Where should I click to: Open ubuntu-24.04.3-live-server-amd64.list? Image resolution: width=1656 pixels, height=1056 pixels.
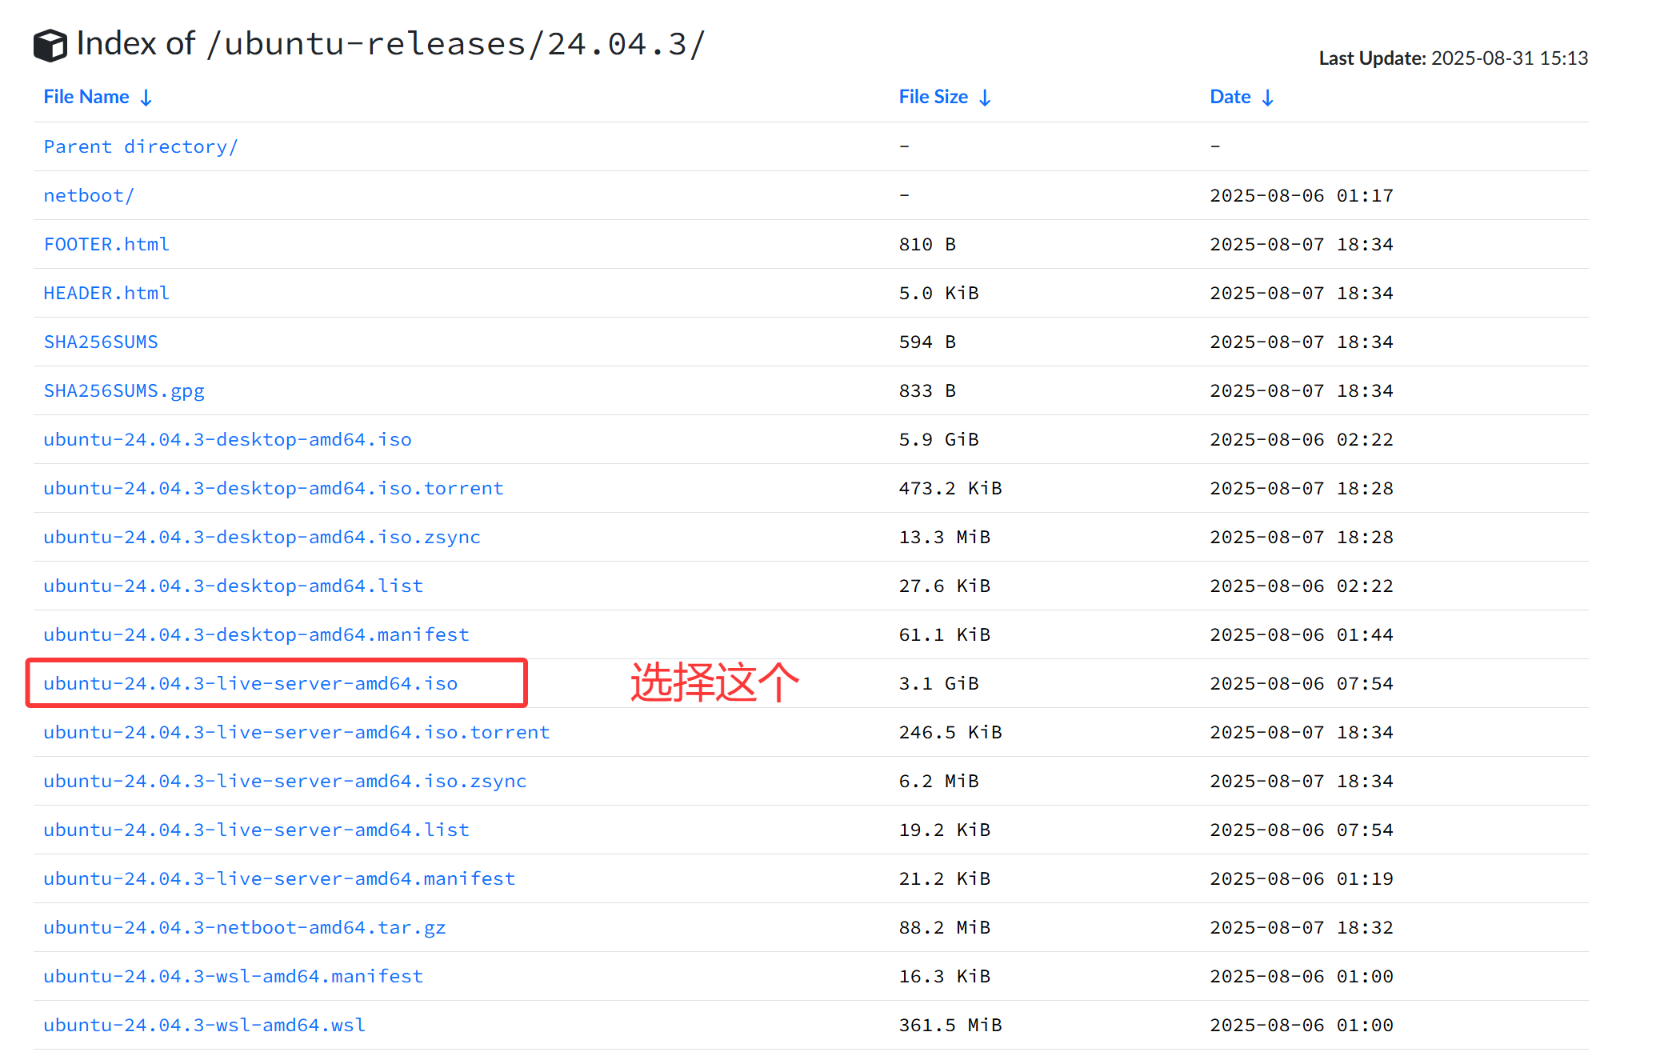[256, 830]
